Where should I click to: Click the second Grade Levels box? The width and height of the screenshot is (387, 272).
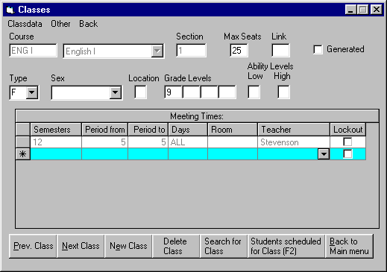point(192,92)
